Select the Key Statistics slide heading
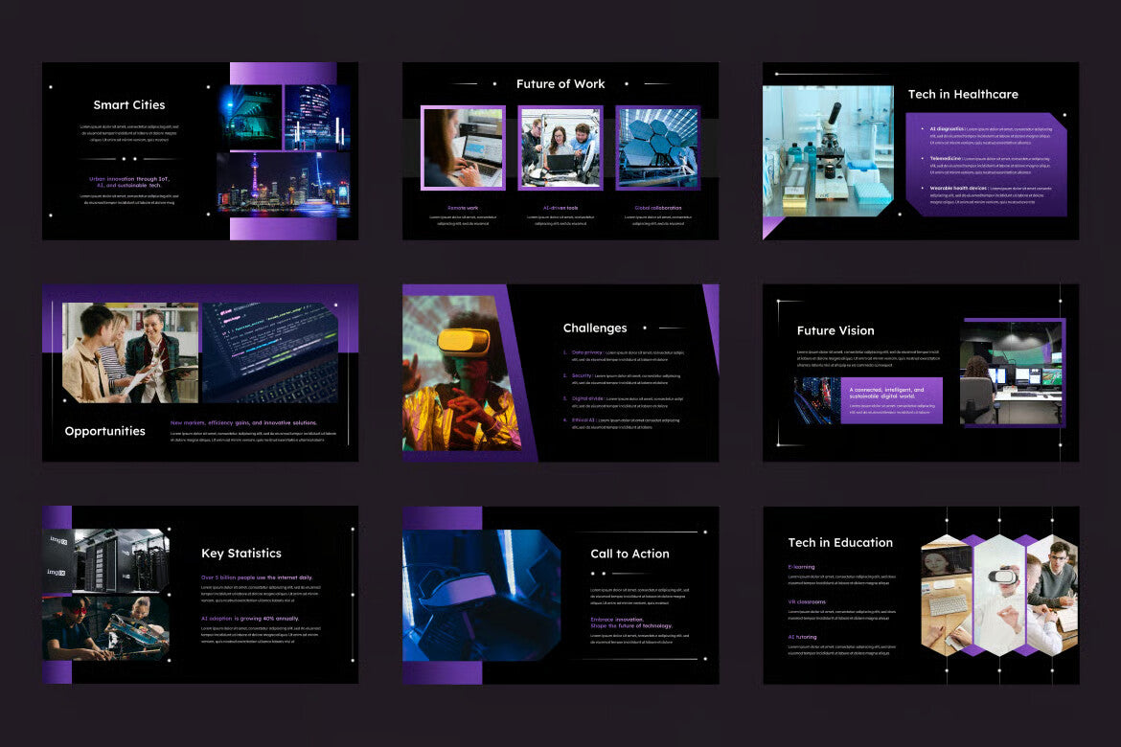This screenshot has width=1121, height=747. point(241,553)
